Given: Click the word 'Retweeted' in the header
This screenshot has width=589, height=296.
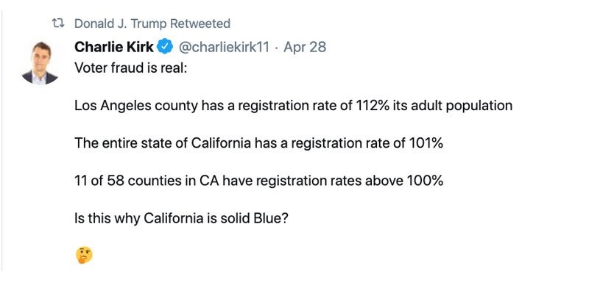Looking at the screenshot, I should point(200,24).
